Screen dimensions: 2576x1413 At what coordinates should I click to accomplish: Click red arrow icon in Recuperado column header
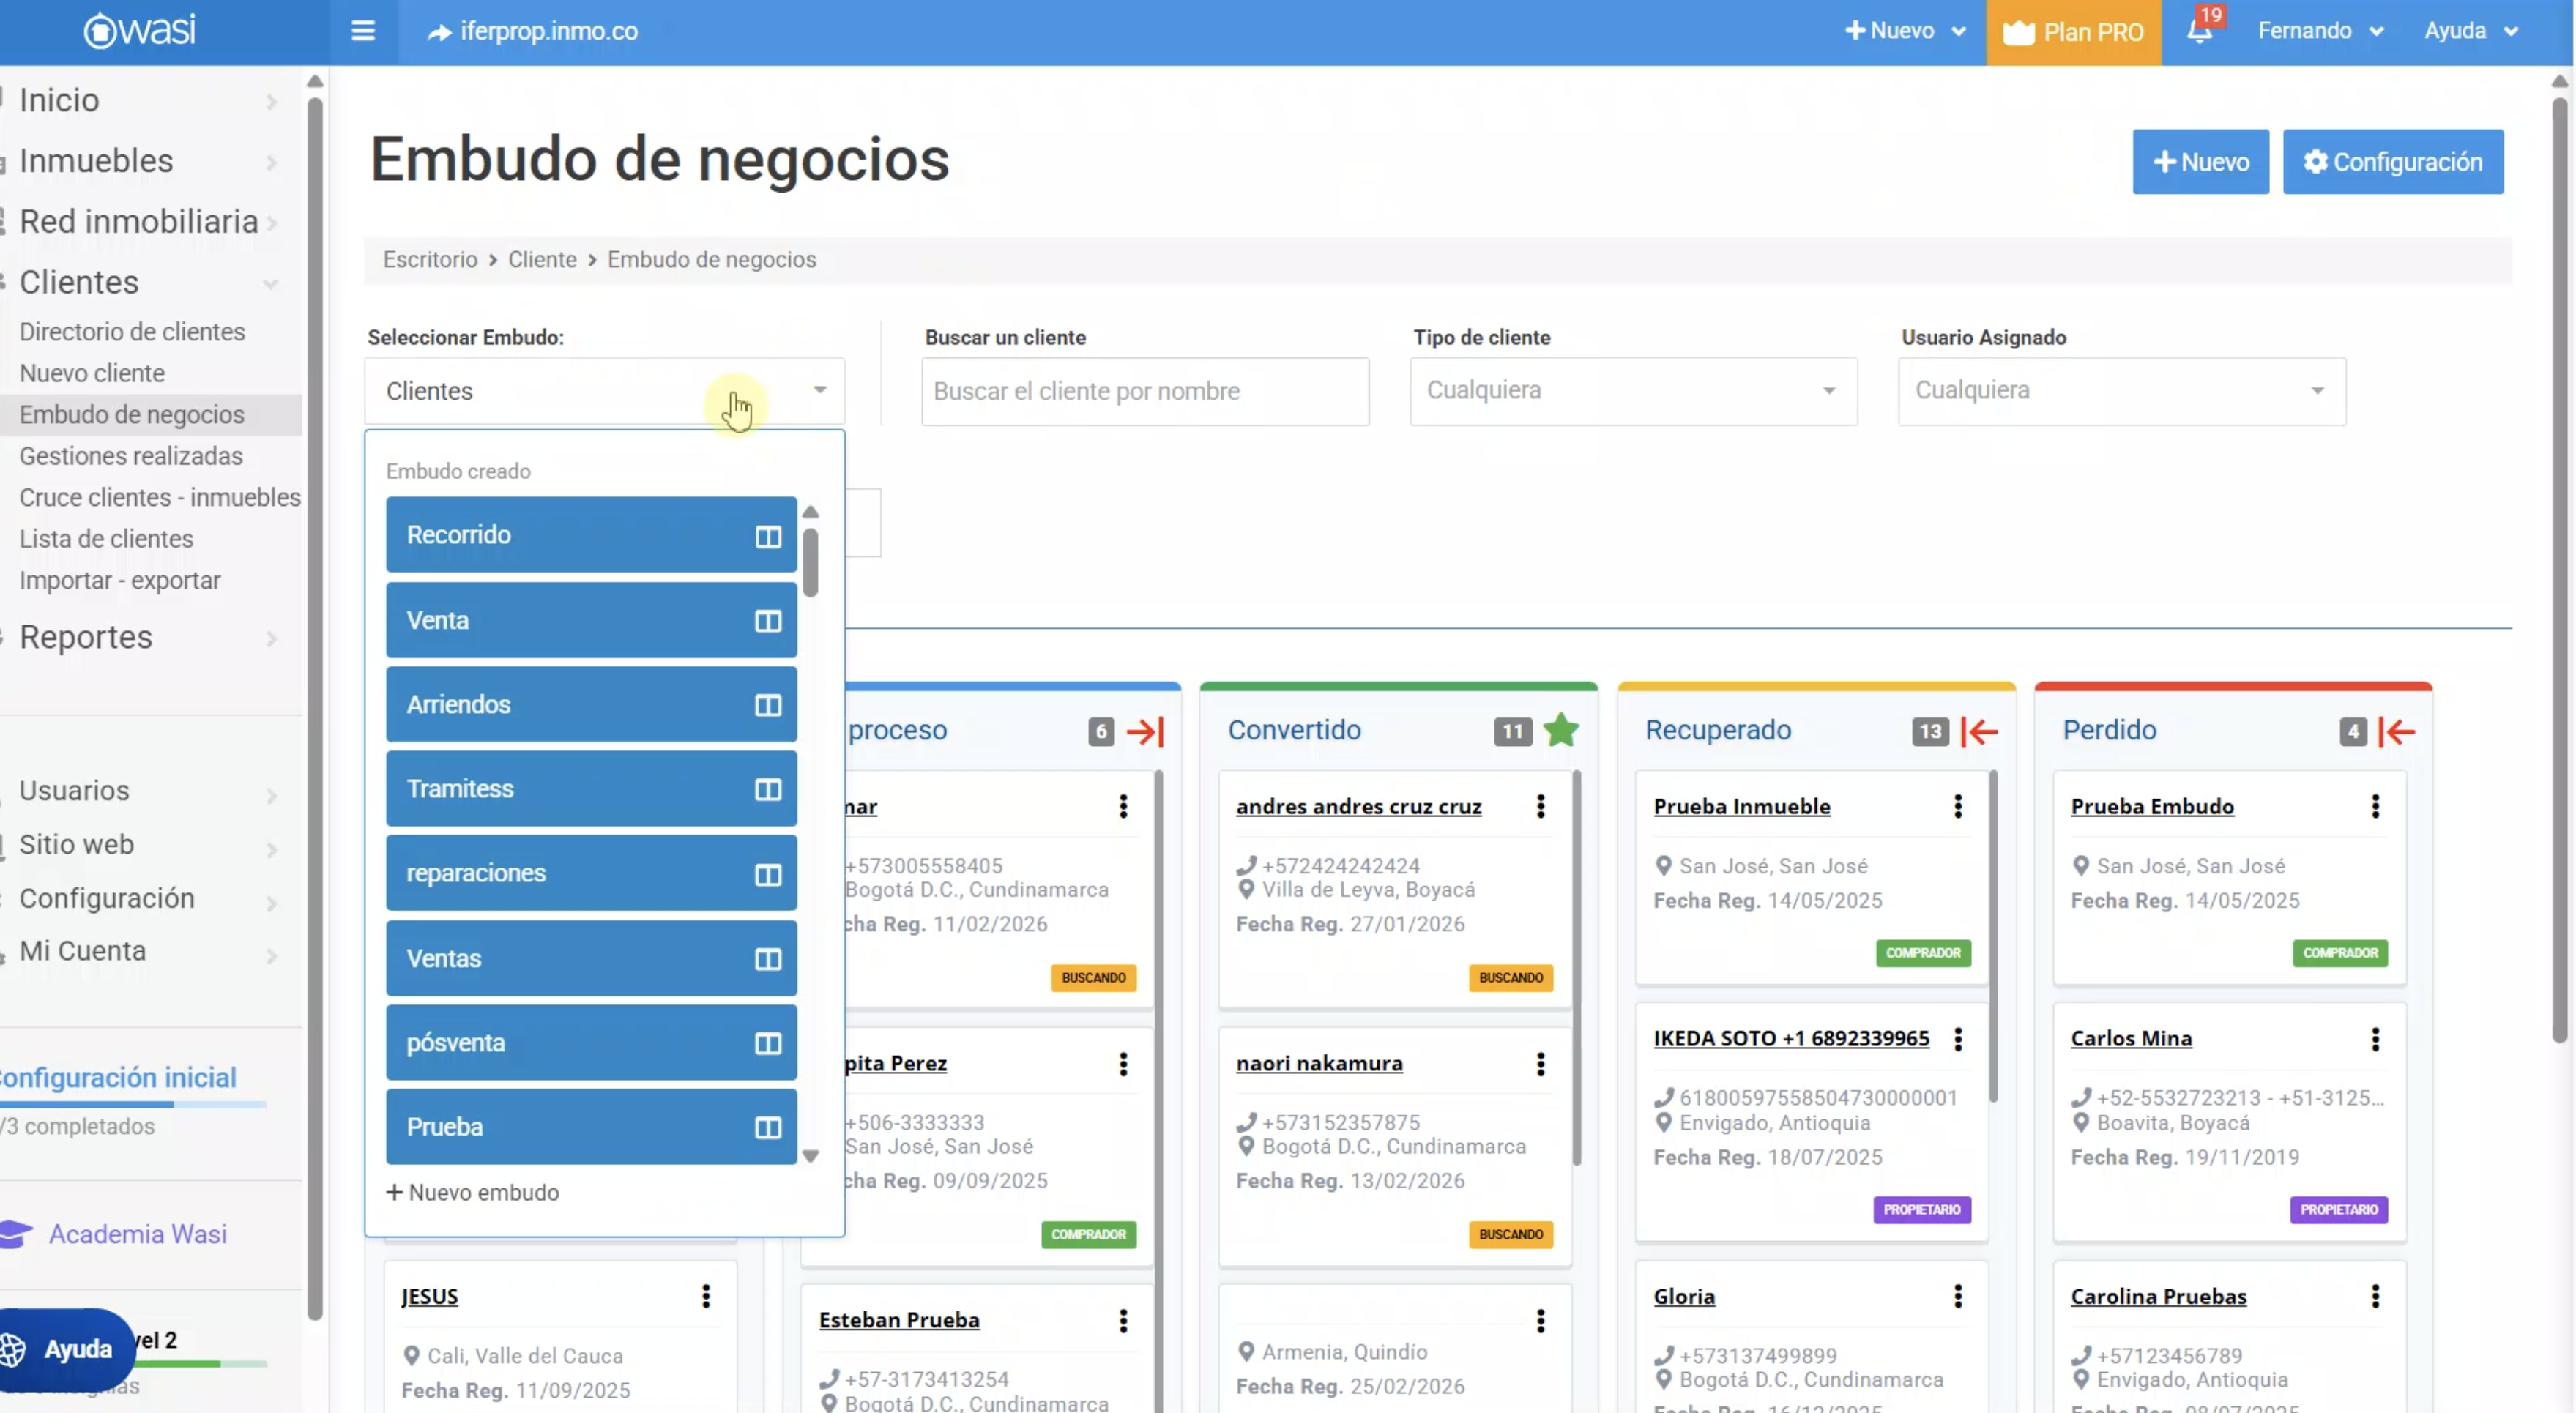(1979, 732)
